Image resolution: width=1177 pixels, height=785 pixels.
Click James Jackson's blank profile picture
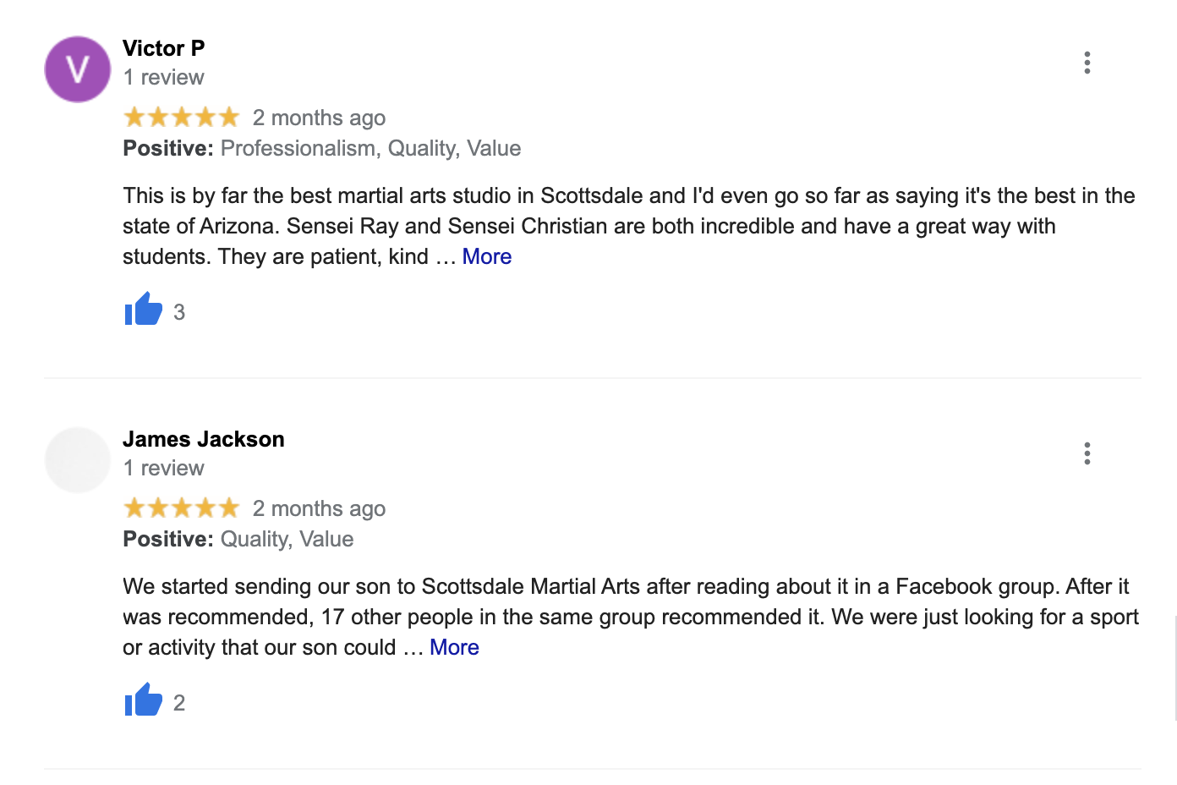pos(78,460)
